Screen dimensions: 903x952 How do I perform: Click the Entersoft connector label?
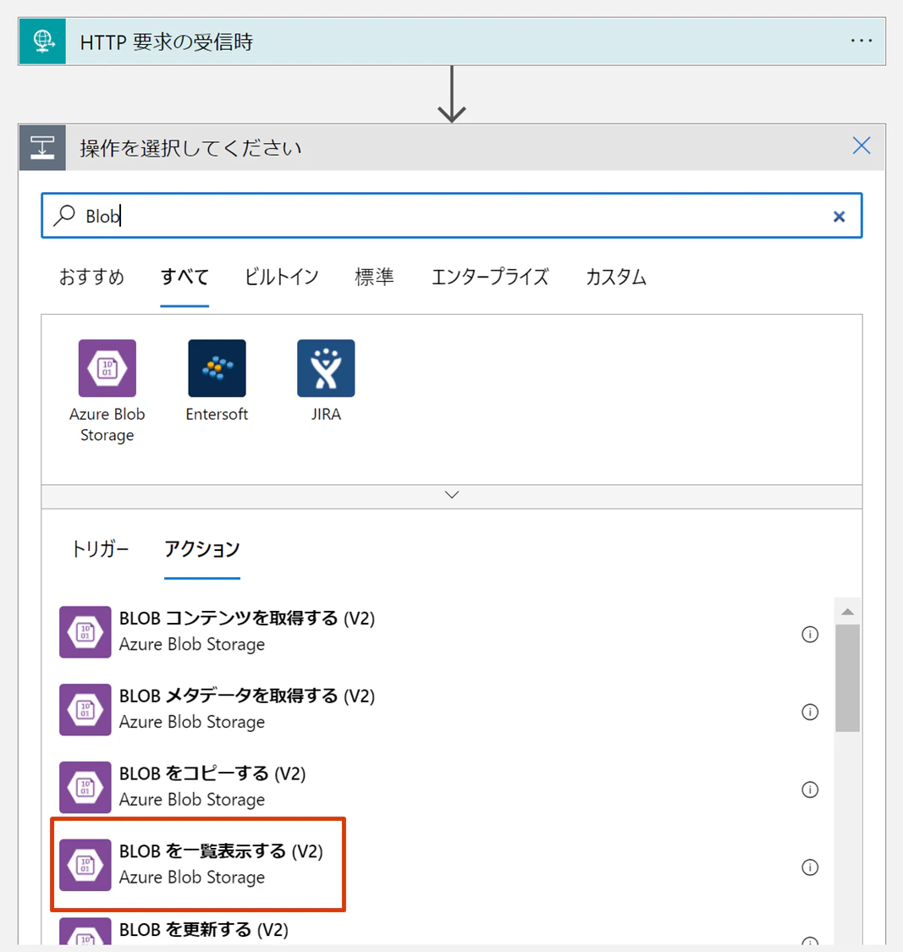pyautogui.click(x=217, y=414)
